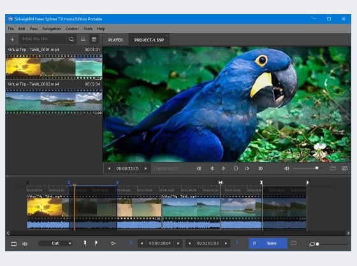Click the current time field 00:00:32;15
Screen dimensions: 357x266
pyautogui.click(x=127, y=169)
